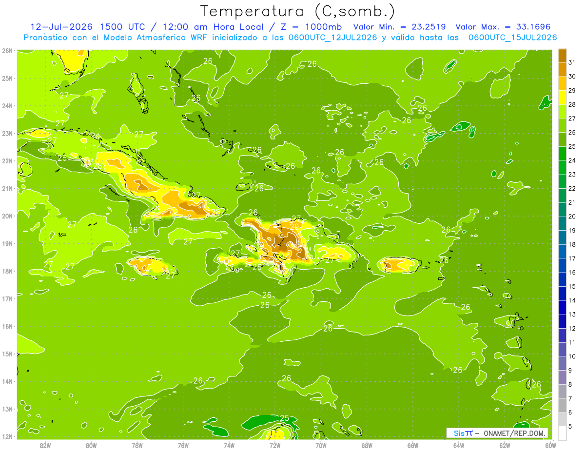Screen dimensions: 585x452
Task: Click the 60W longitude axis label
Action: (x=551, y=445)
